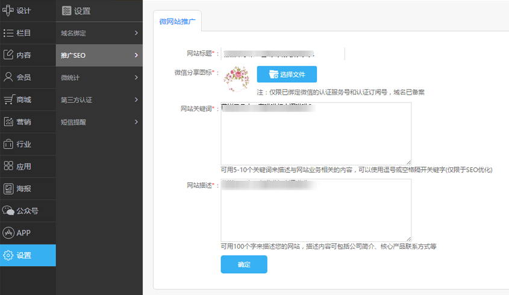The width and height of the screenshot is (509, 295).
Task: Expand the 第三方认证 submenu chevron
Action: [x=137, y=99]
